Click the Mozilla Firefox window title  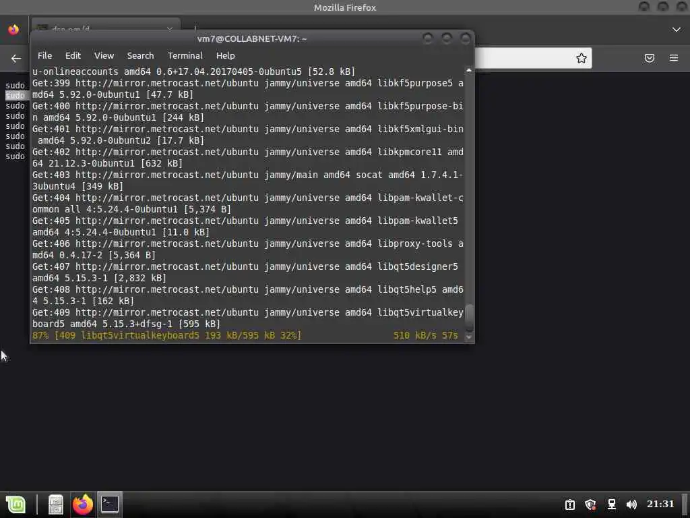click(345, 7)
